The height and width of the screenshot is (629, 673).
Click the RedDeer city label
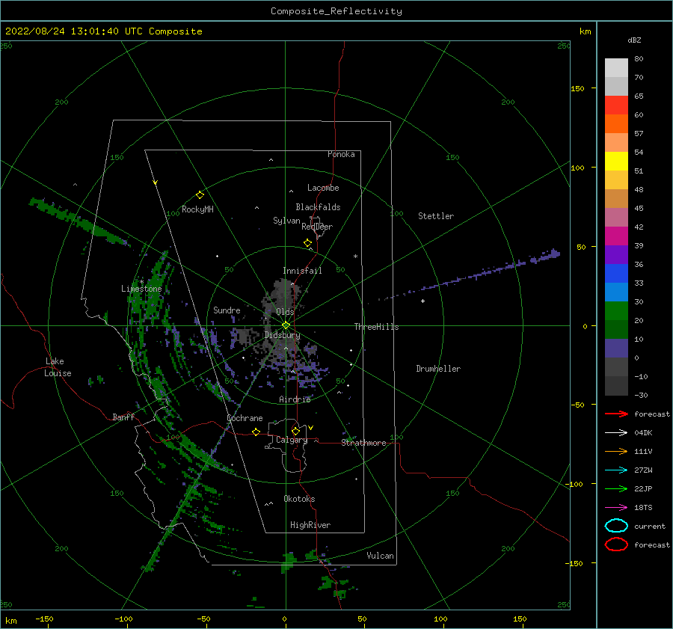[317, 227]
